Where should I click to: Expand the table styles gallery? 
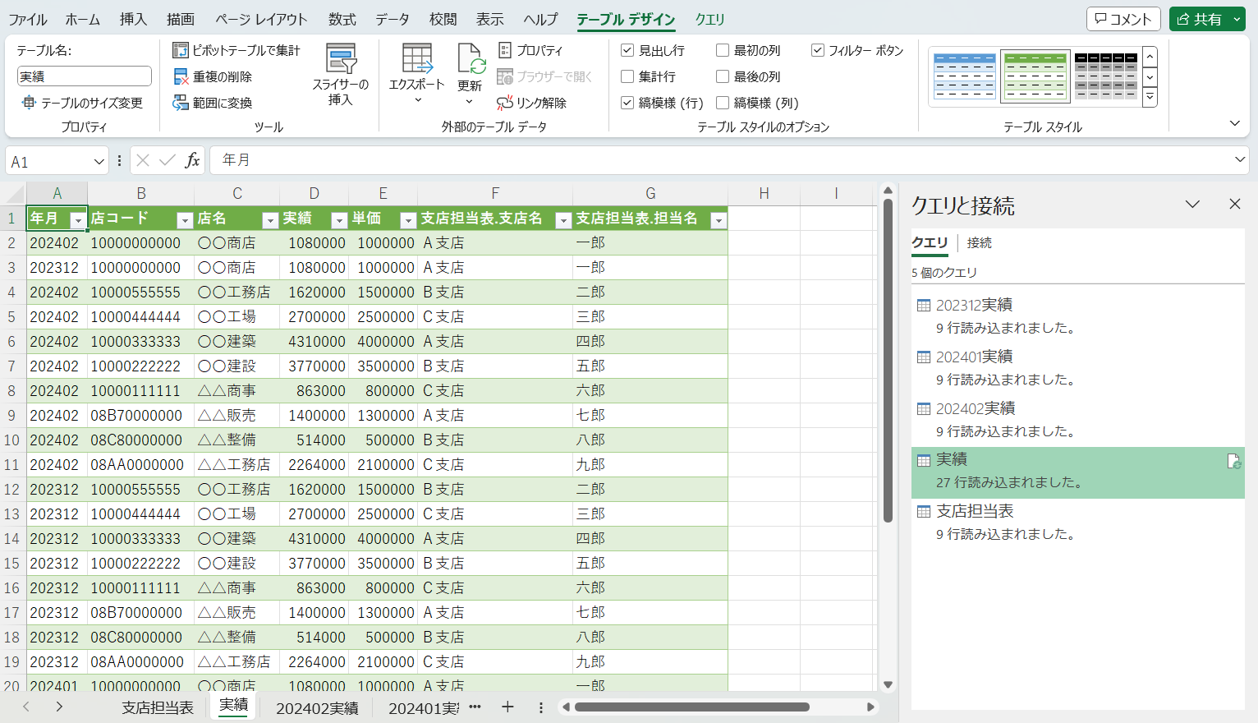1150,97
